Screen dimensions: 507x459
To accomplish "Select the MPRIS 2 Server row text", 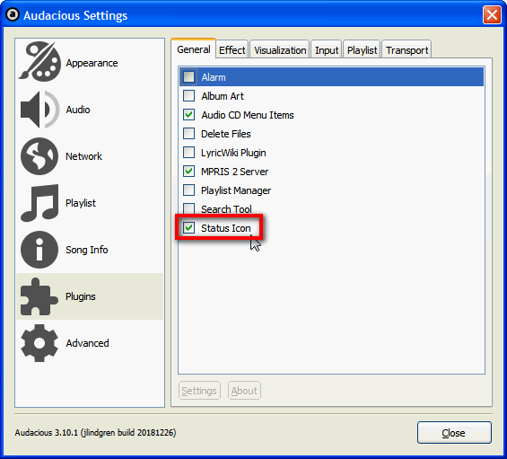I will coord(234,172).
